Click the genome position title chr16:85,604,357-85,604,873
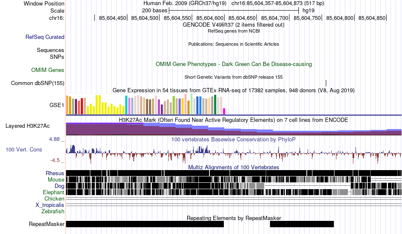The image size is (402, 234). tap(267, 3)
